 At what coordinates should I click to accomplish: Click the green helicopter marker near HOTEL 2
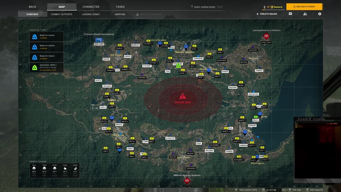[x=178, y=65]
